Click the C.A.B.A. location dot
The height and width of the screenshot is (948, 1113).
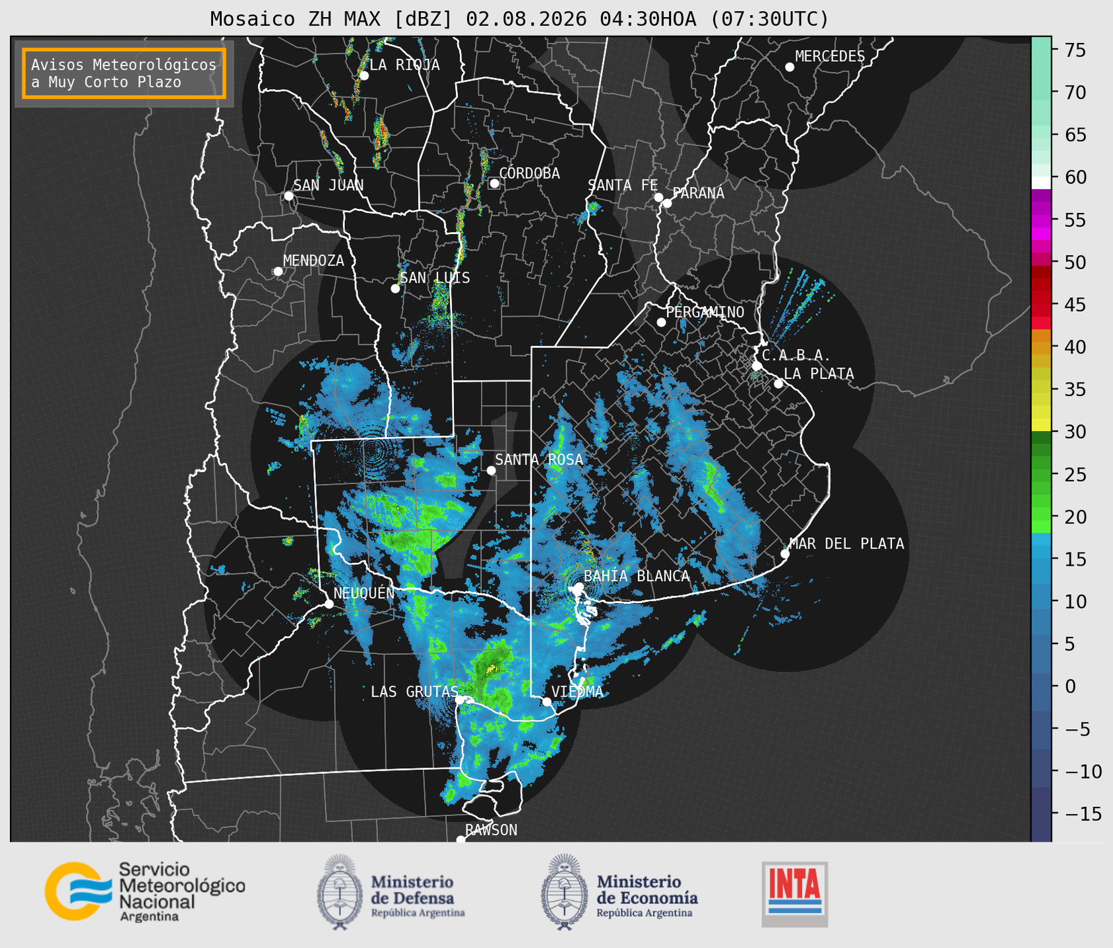[757, 365]
